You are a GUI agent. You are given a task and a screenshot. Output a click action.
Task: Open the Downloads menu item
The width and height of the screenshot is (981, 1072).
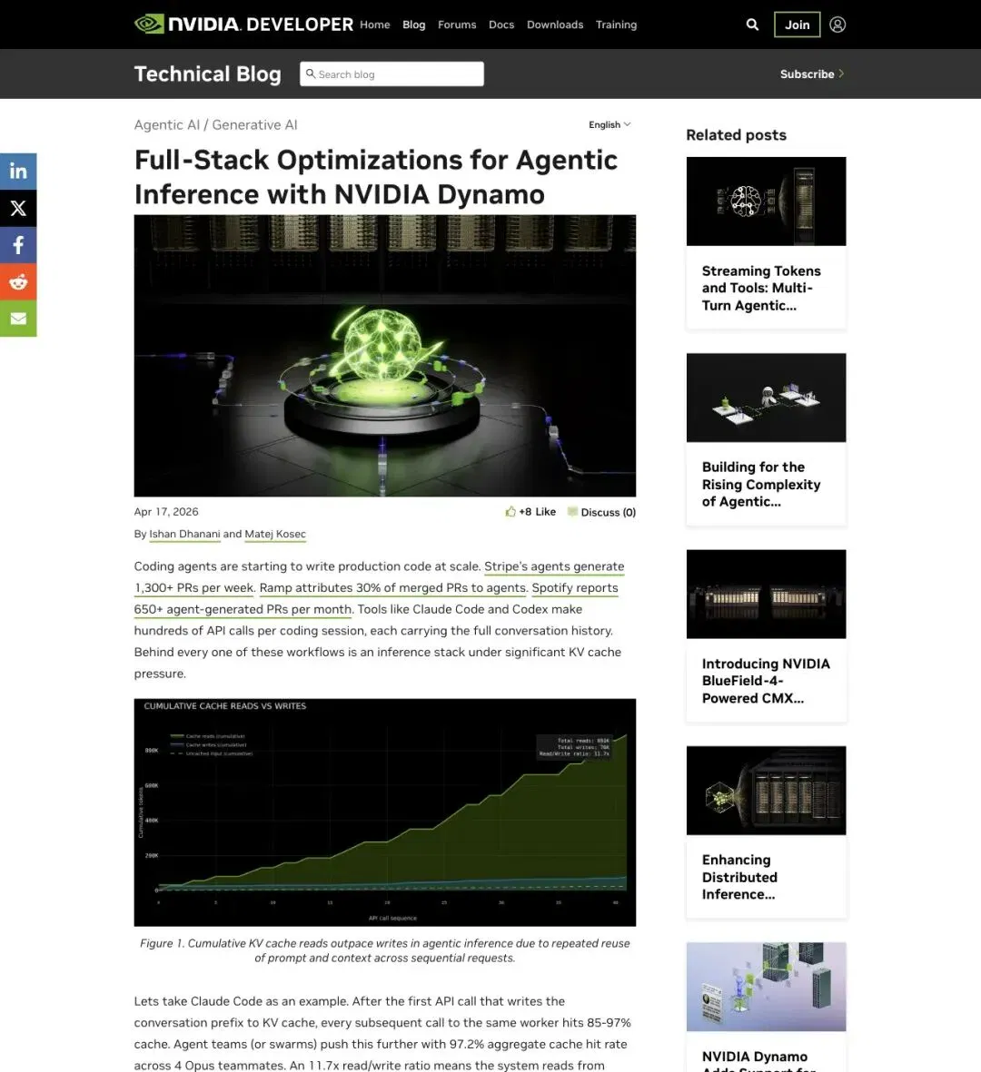tap(555, 25)
